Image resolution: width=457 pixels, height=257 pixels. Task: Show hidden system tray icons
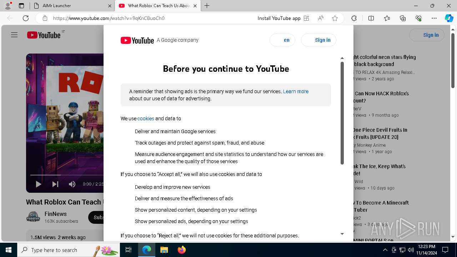(x=385, y=250)
